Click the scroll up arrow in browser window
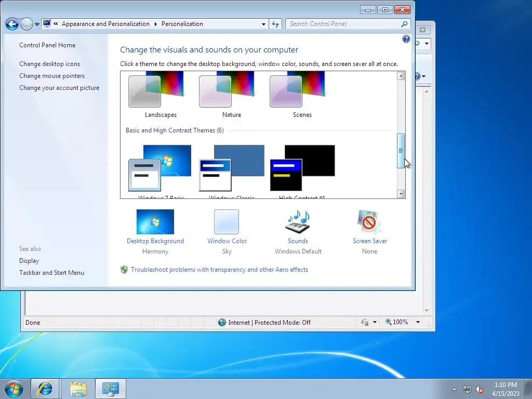 coord(427,91)
